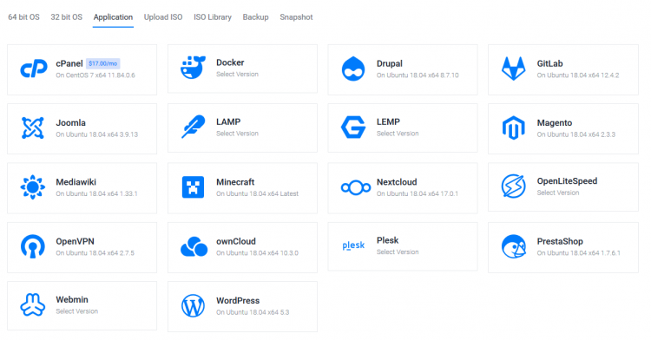Screen dimensions: 651x340
Task: Click 'On Ubuntu 18.04 x64 5.3' text
Action: coord(253,312)
